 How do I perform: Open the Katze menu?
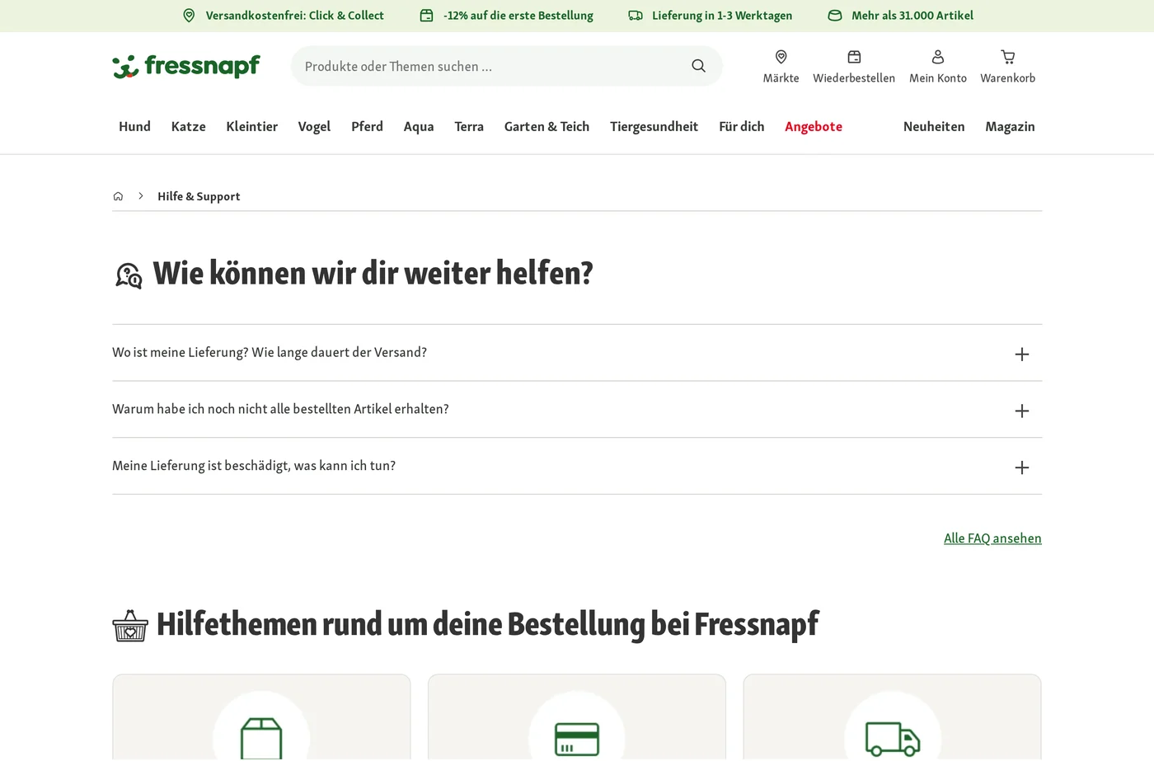point(189,126)
